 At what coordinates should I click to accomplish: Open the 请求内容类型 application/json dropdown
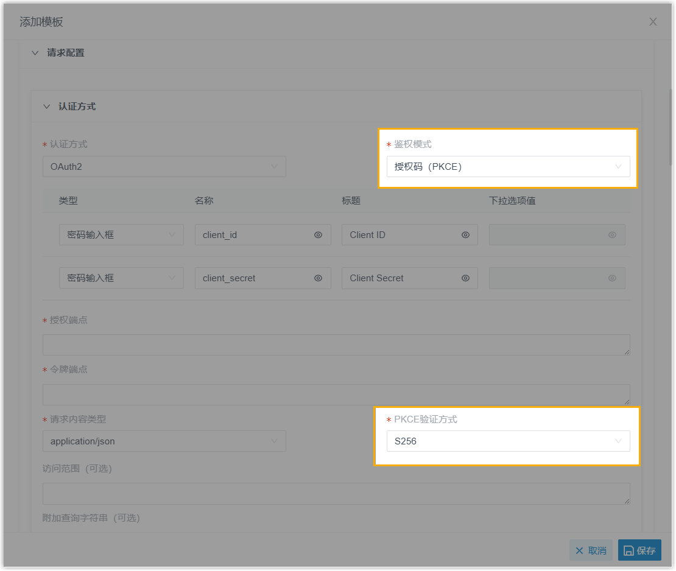click(x=164, y=441)
